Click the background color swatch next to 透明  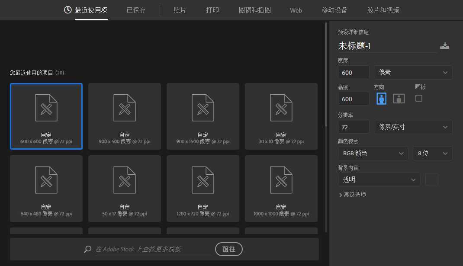[x=431, y=179]
